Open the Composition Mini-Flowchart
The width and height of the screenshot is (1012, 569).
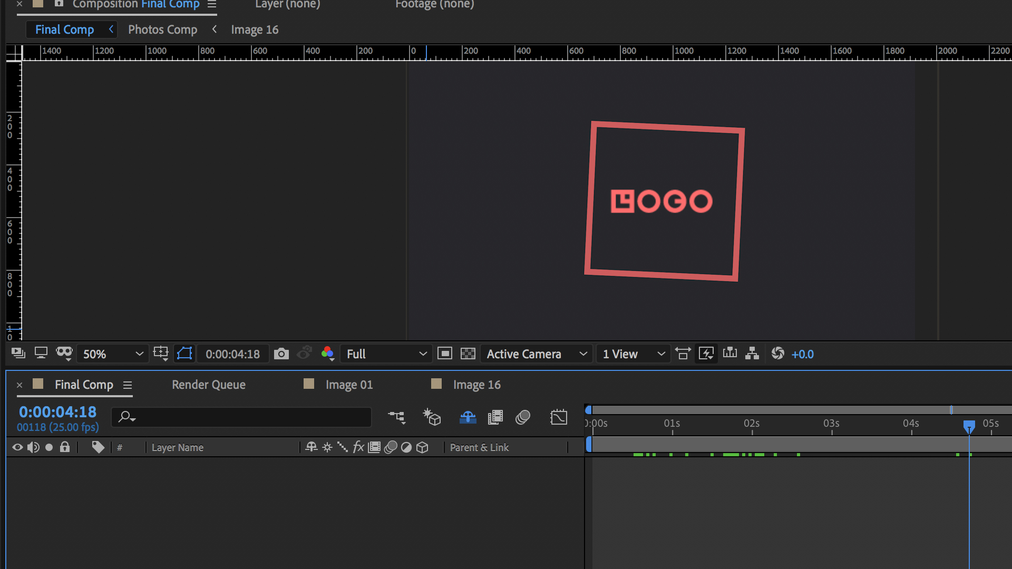click(x=397, y=417)
